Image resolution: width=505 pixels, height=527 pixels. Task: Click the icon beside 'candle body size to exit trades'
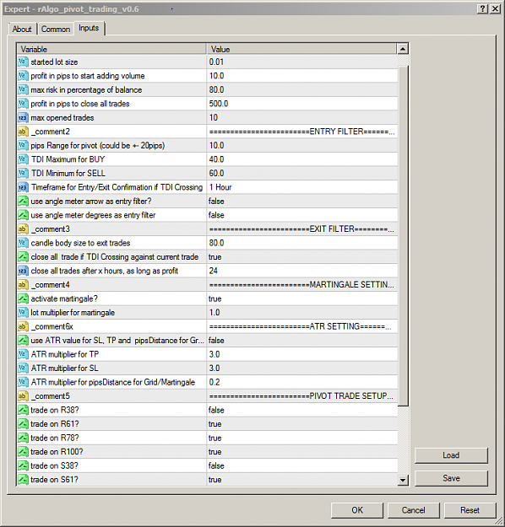(23, 243)
